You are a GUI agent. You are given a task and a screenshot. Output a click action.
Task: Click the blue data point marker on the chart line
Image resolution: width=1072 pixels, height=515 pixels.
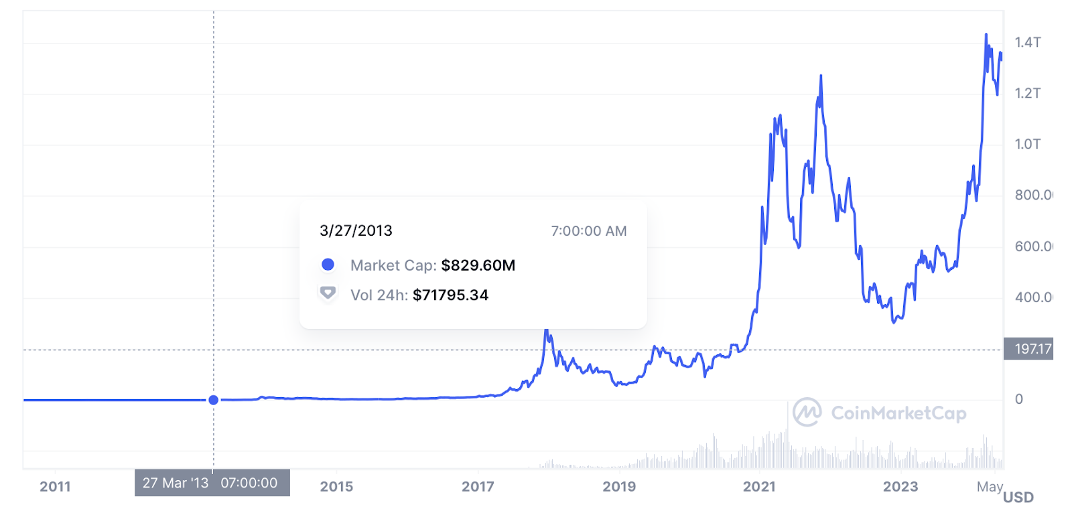tap(213, 400)
